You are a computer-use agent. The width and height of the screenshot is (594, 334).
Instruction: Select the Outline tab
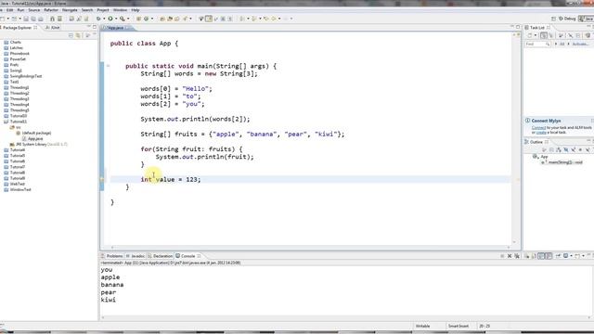536,142
